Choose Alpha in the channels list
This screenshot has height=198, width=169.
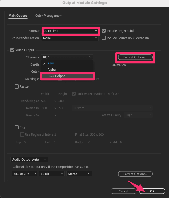(67, 70)
